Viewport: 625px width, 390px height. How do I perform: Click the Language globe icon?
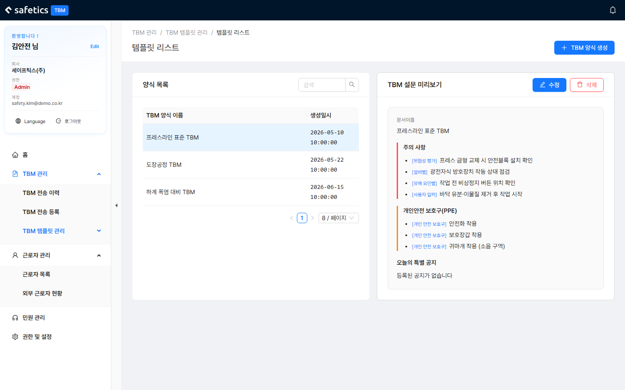(18, 121)
